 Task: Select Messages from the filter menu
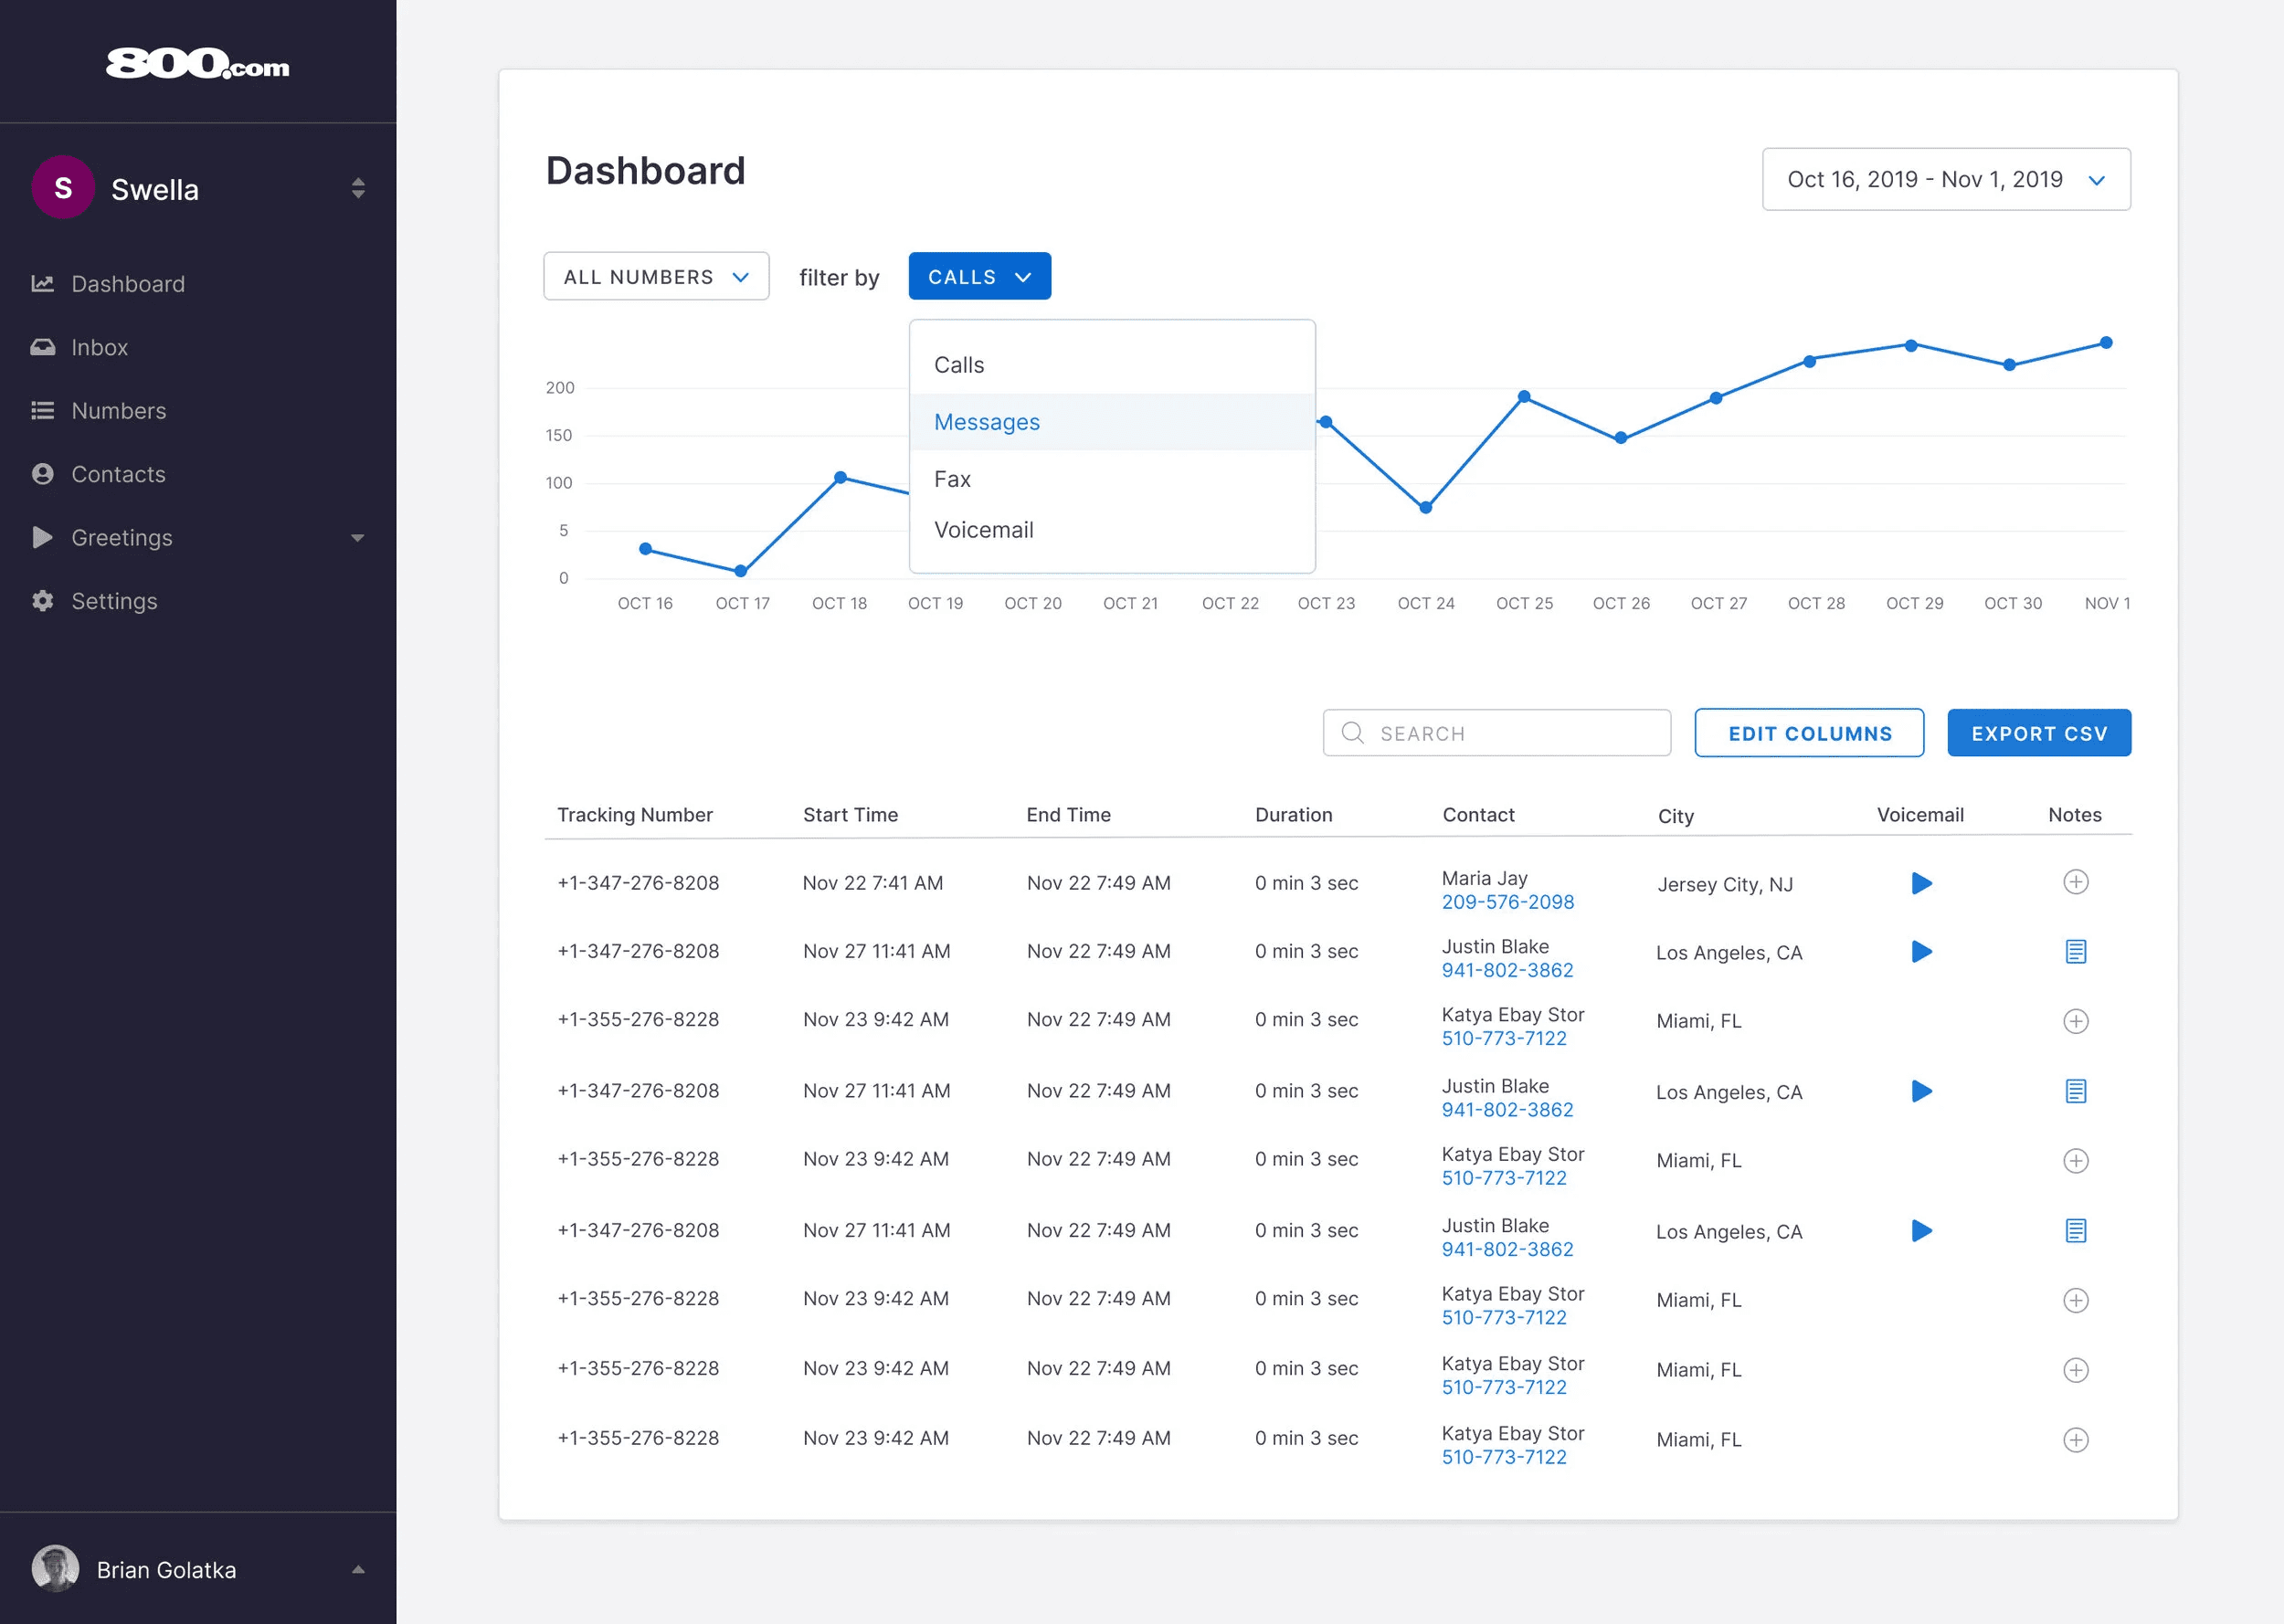point(987,422)
